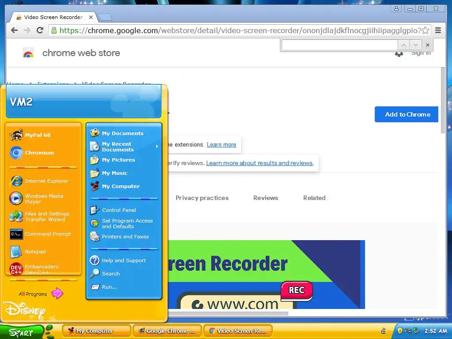Open Help and Support
The height and width of the screenshot is (339, 452).
[124, 260]
